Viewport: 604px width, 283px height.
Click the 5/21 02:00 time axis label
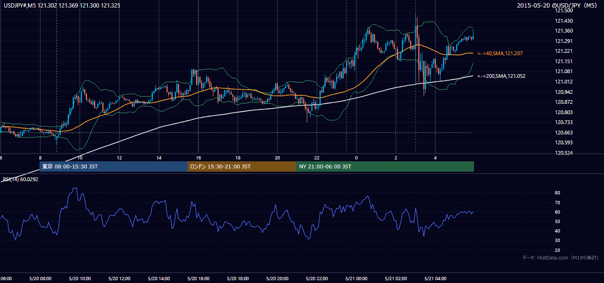[396, 279]
